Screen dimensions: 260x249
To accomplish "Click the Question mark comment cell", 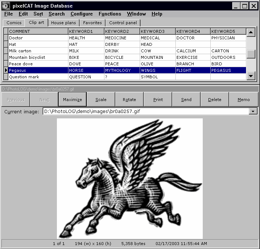I will [x=38, y=77].
